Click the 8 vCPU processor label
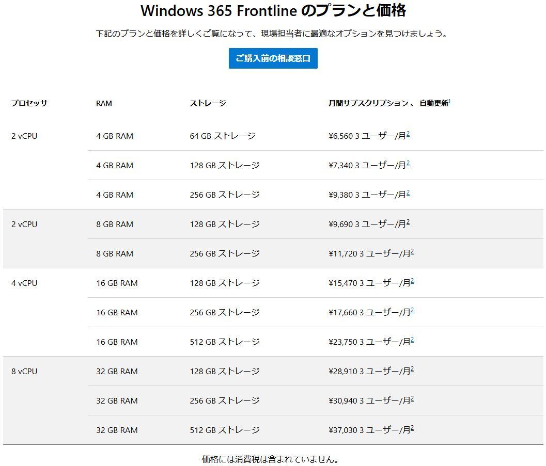Image resolution: width=546 pixels, height=466 pixels. [x=24, y=372]
